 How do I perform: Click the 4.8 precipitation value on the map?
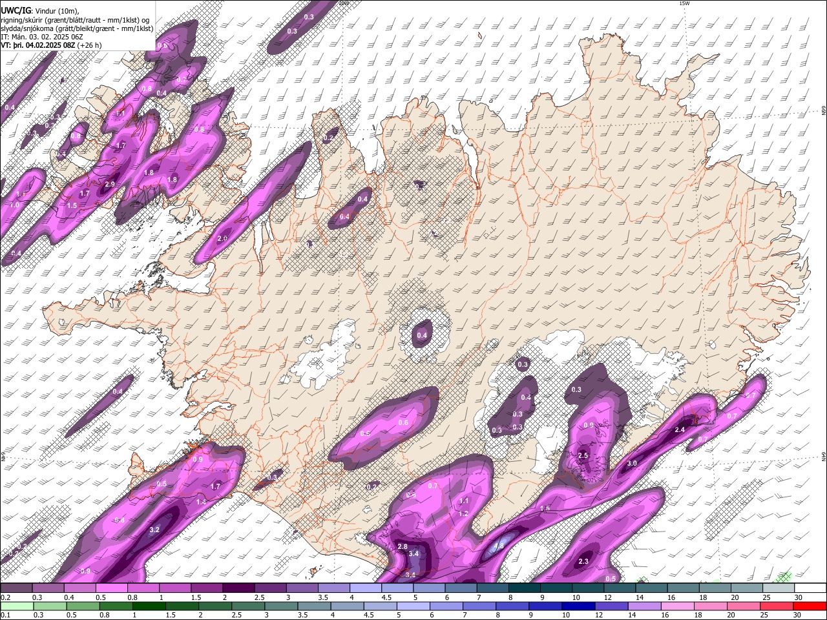click(498, 546)
